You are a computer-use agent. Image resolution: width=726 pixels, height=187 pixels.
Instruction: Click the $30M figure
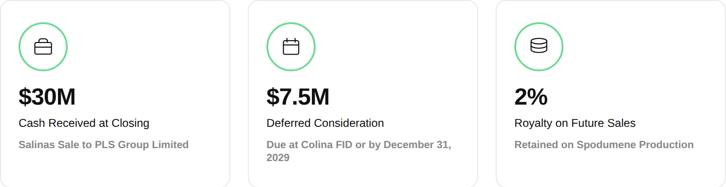pyautogui.click(x=47, y=97)
